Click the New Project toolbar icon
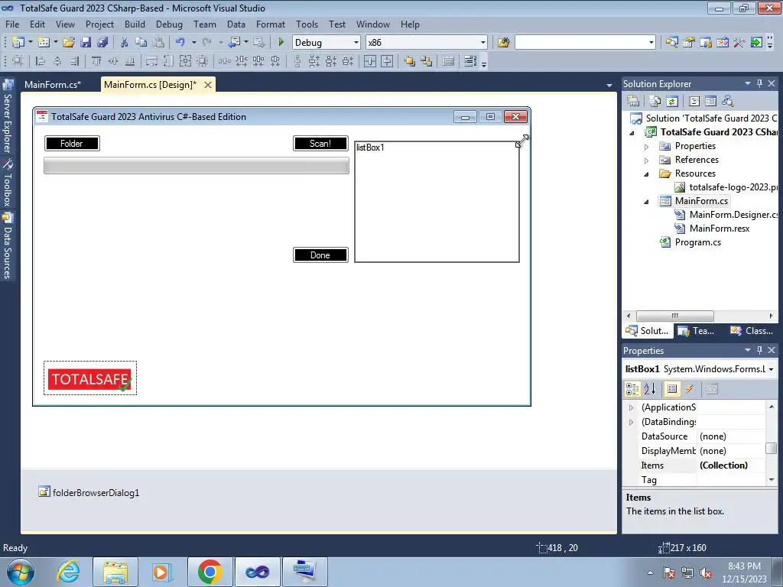The width and height of the screenshot is (783, 587). coord(18,43)
